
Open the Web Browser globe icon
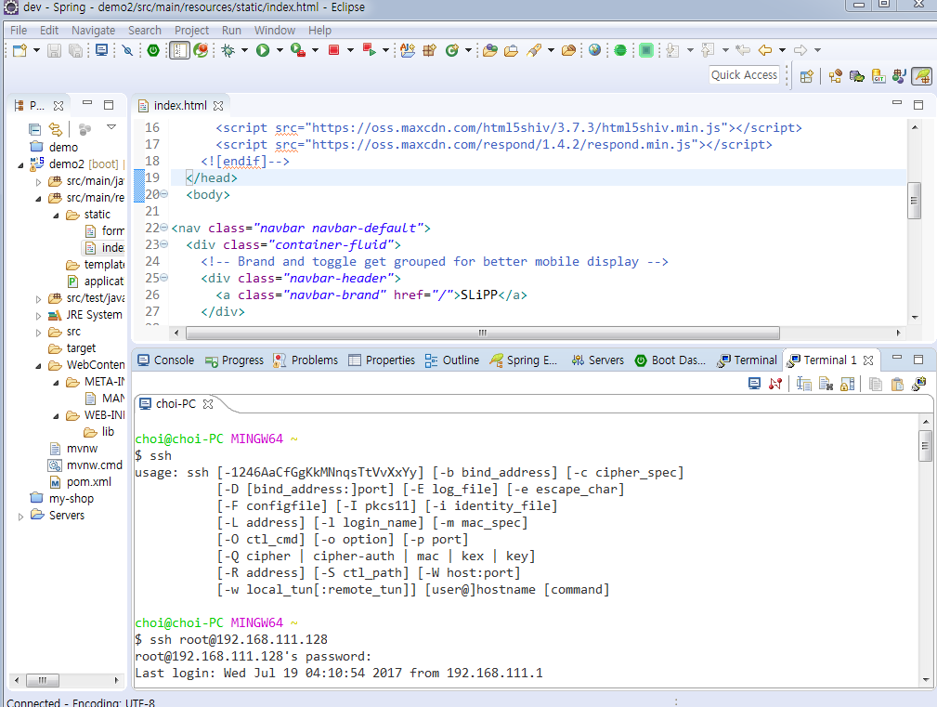pos(594,50)
